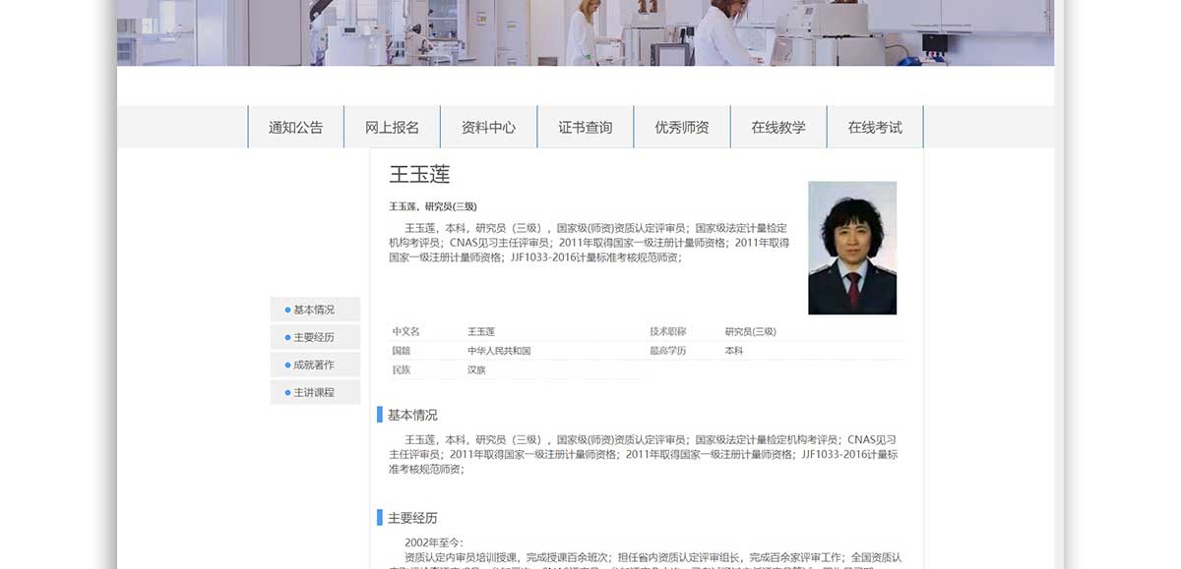The height and width of the screenshot is (569, 1181).
Task: Go to the 网上报名 page
Action: 392,127
